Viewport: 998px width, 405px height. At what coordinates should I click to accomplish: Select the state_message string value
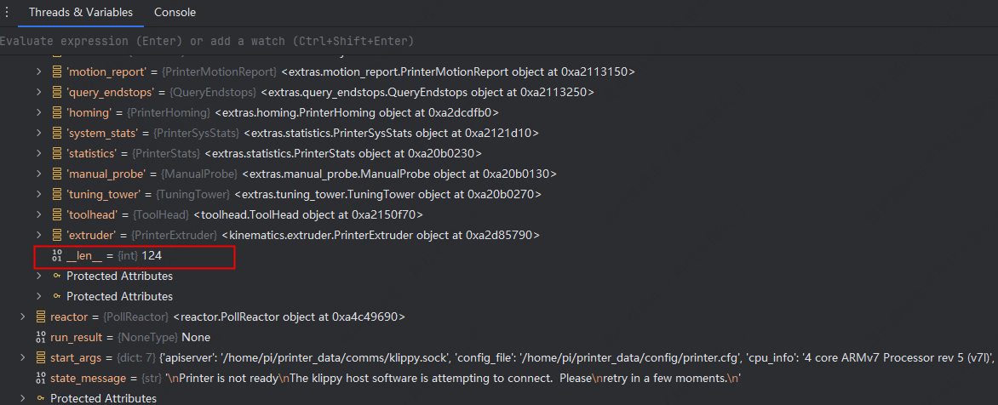pos(452,379)
